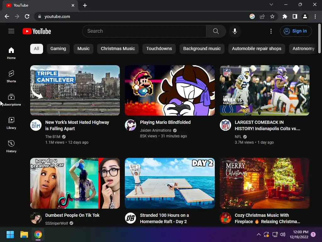Image resolution: width=322 pixels, height=242 pixels.
Task: Open tab search chevron in title bar
Action: pyautogui.click(x=271, y=4)
